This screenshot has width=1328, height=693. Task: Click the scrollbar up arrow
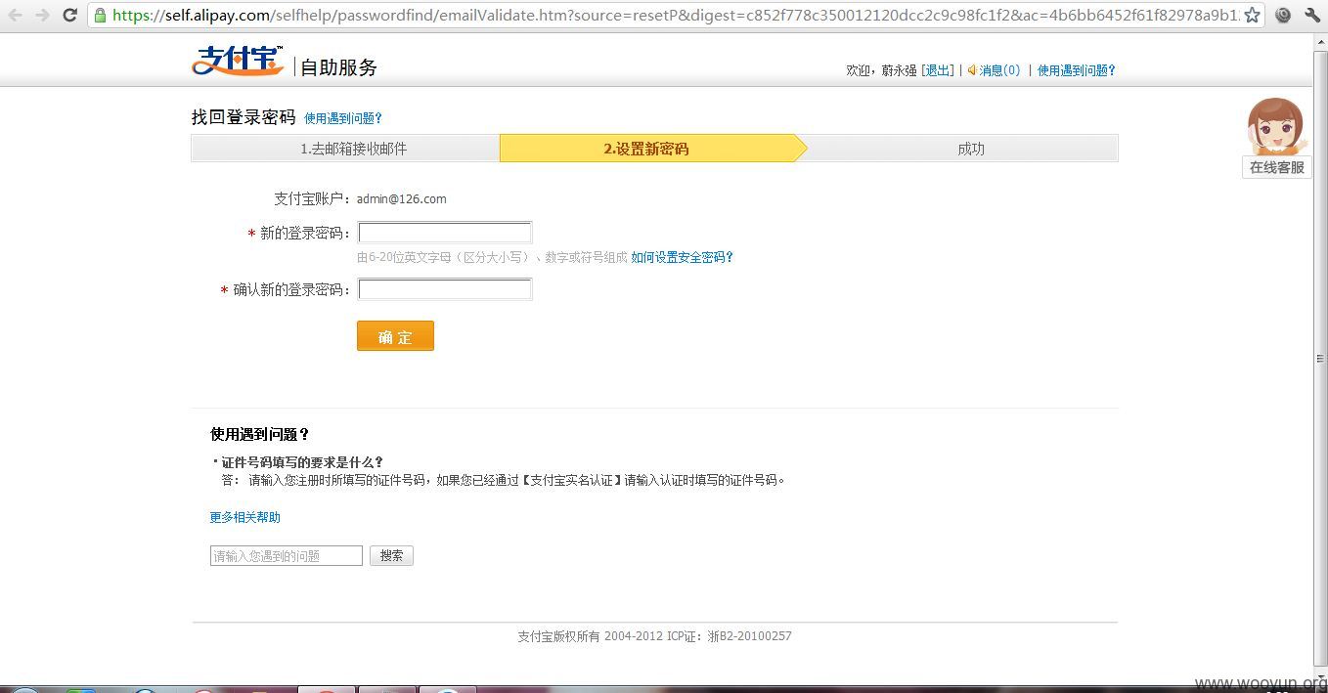pyautogui.click(x=1320, y=40)
